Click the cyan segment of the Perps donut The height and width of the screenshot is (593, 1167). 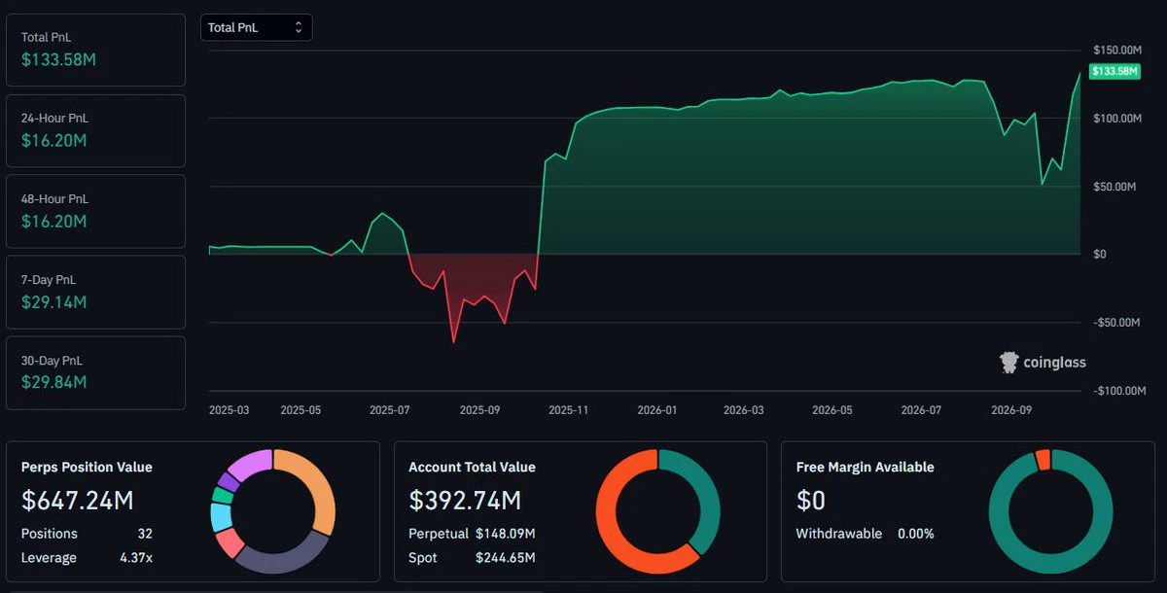coord(220,517)
